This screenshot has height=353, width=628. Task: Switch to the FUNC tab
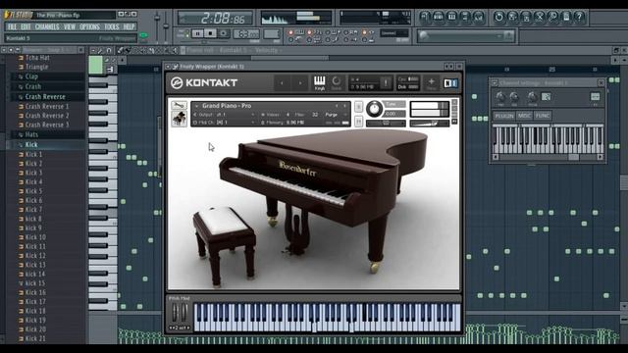pos(543,116)
